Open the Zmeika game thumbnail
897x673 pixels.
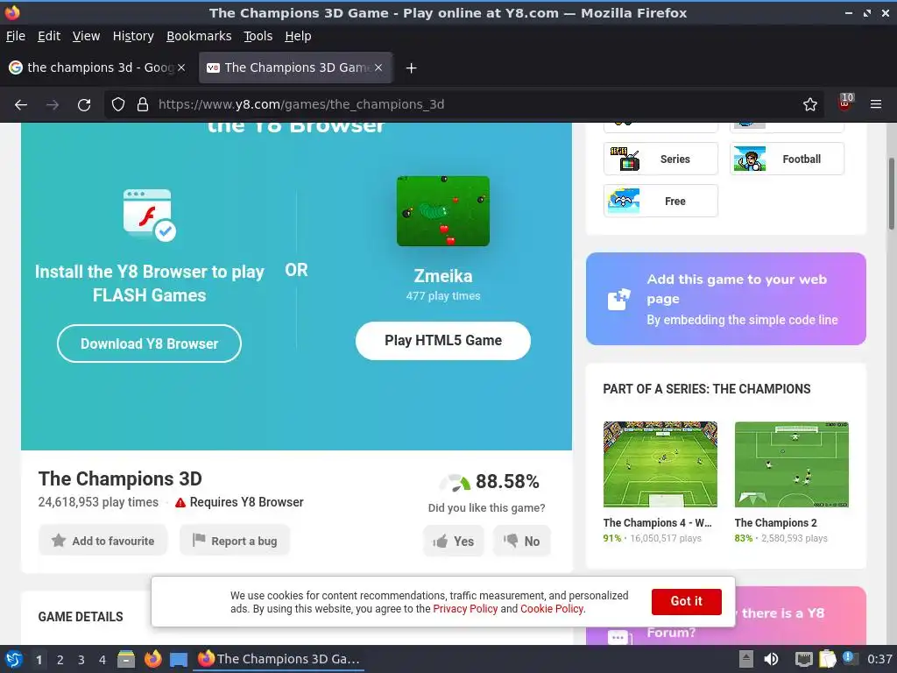click(442, 211)
